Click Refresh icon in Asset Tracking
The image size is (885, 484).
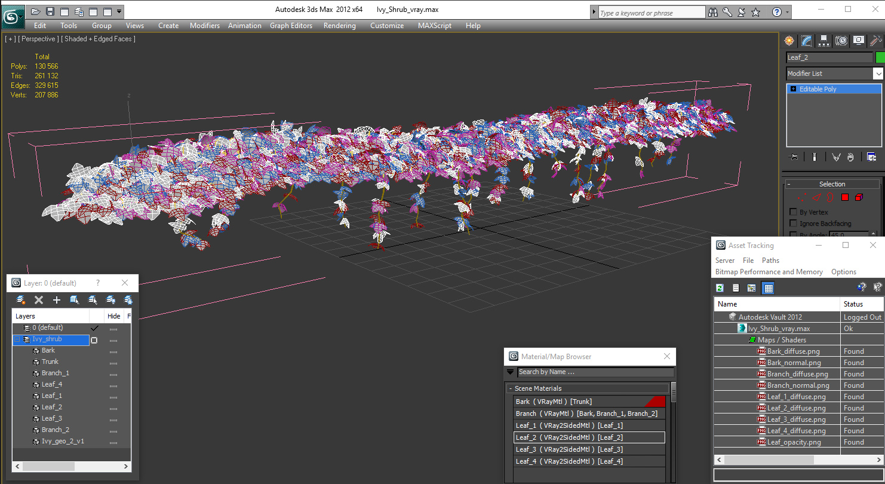pyautogui.click(x=720, y=288)
